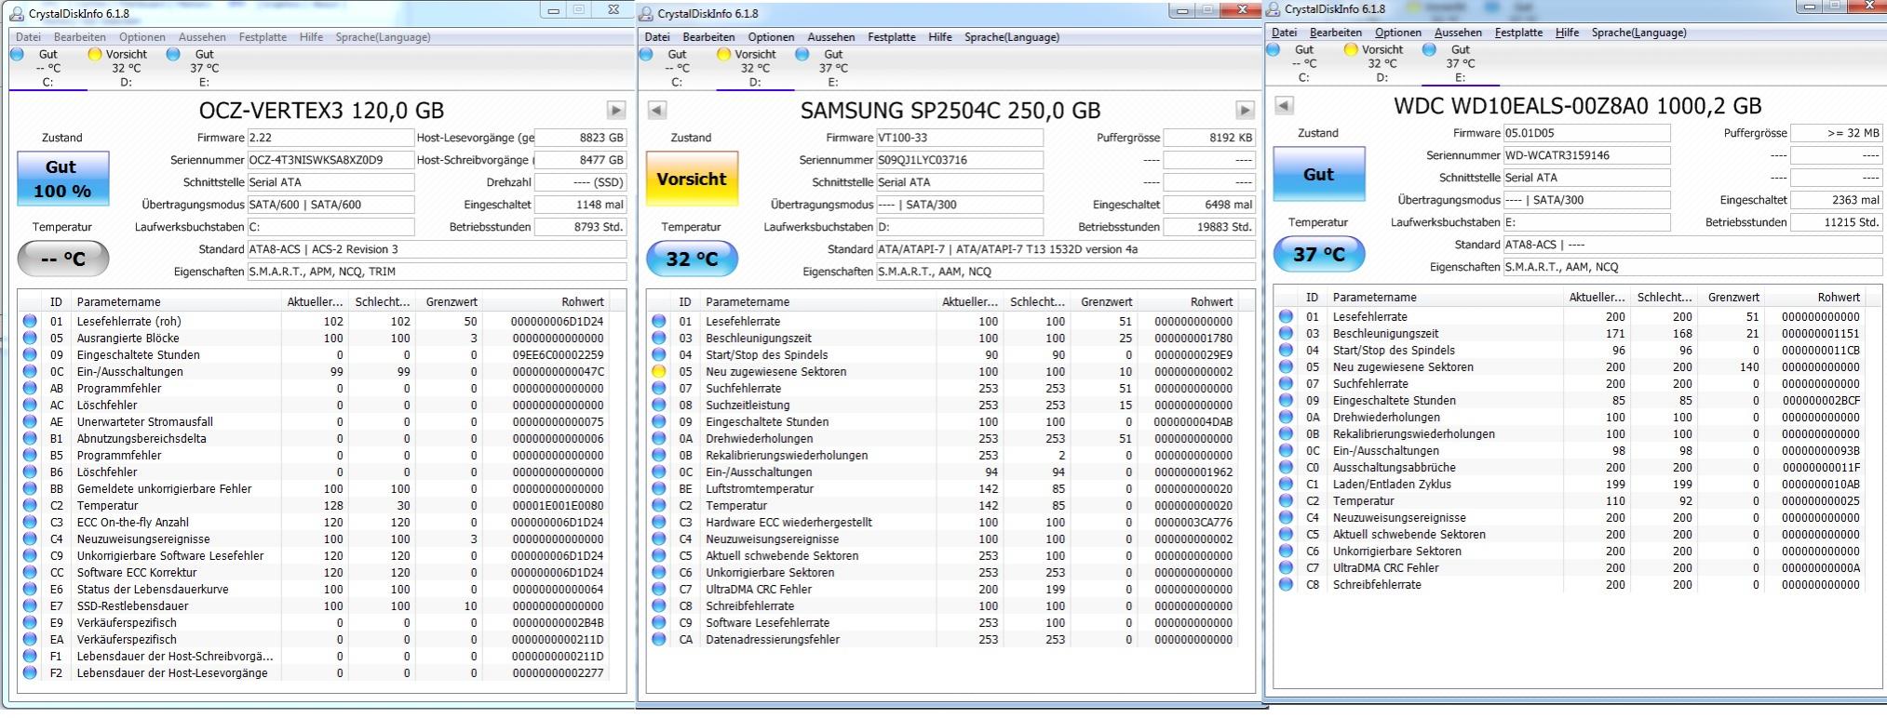Viewport: 1887px width, 718px height.
Task: Click Firmware field showing 2.22
Action: 330,138
